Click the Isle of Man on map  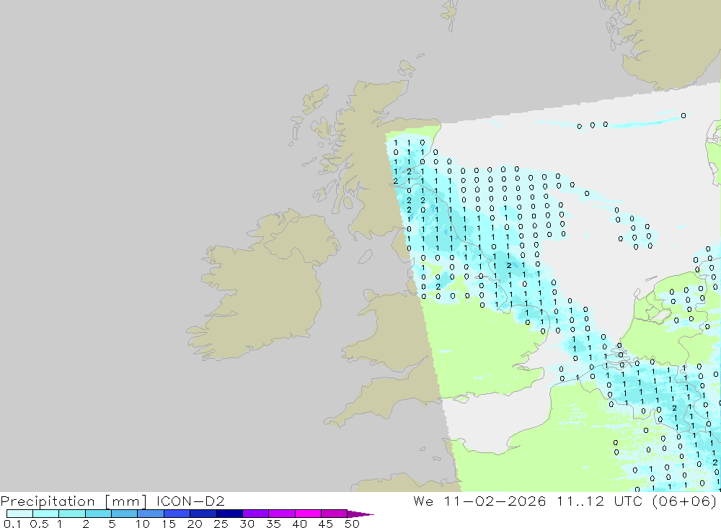[365, 256]
